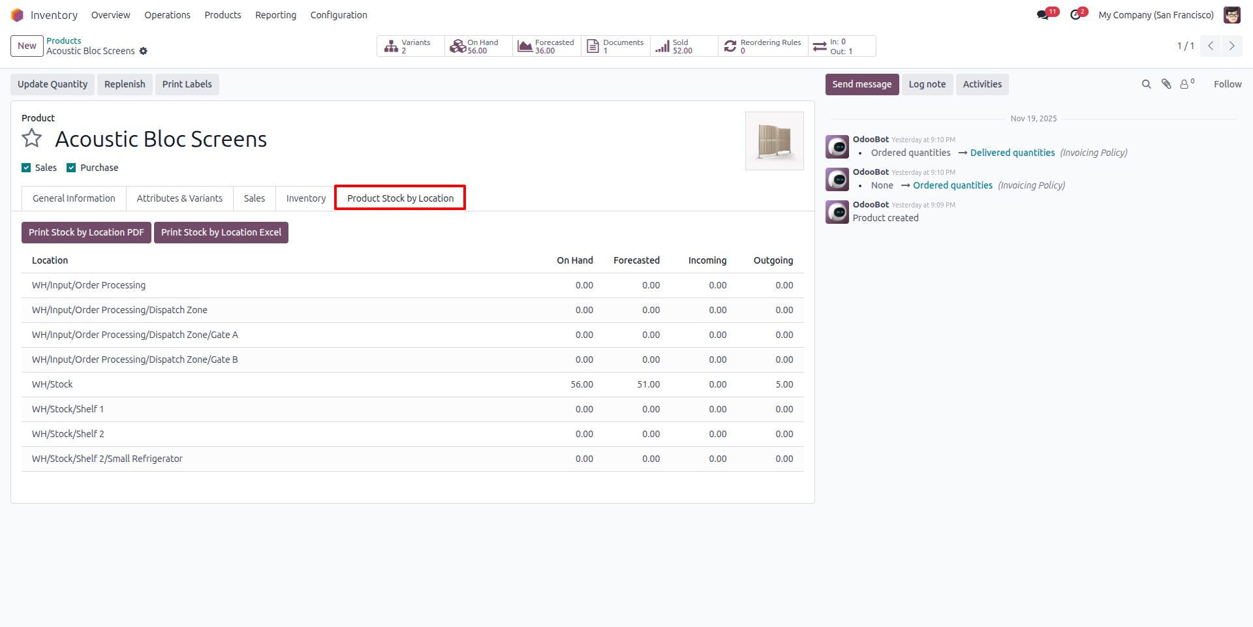Viewport: 1253px width, 627px height.
Task: Open the Operations menu
Action: tap(167, 15)
